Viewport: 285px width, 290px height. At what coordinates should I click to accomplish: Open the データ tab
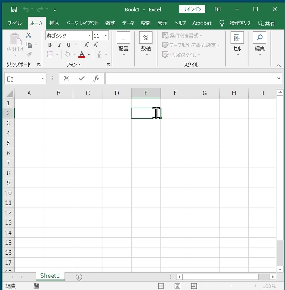tap(128, 23)
